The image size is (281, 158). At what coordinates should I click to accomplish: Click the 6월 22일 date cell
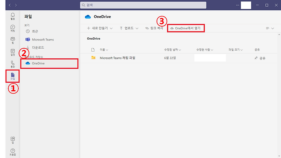pos(170,58)
